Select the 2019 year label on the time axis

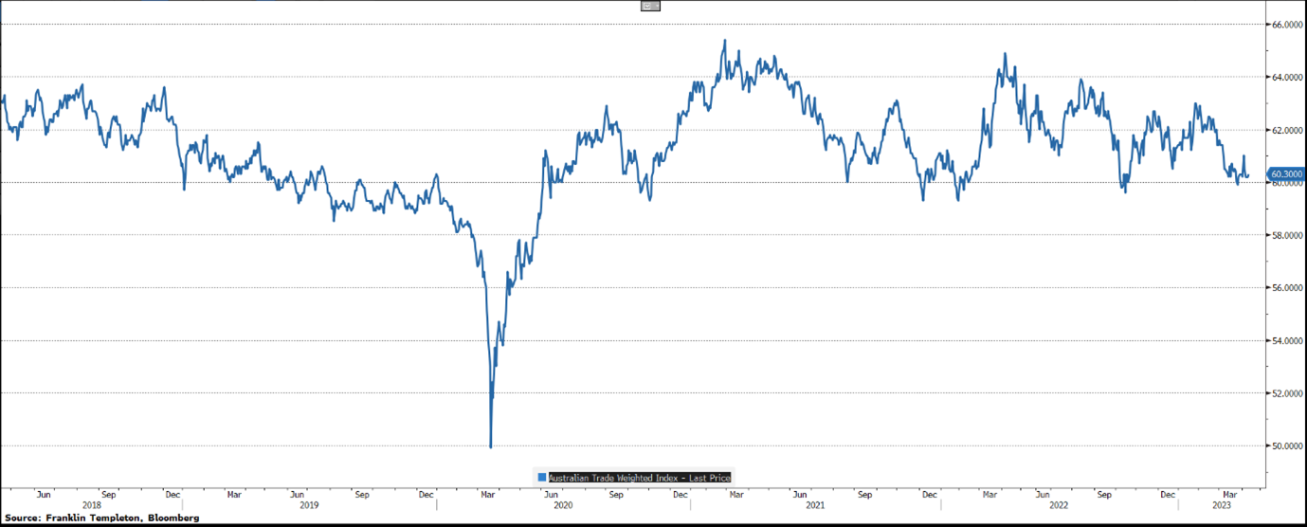[309, 506]
